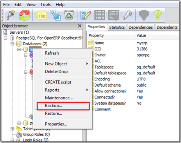Screen dimensions: 181x143
Task: Select Delete/Drop in context menu
Action: pos(63,72)
